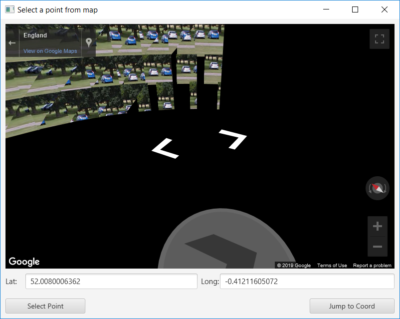
Task: Click the Lat input field
Action: coord(112,282)
